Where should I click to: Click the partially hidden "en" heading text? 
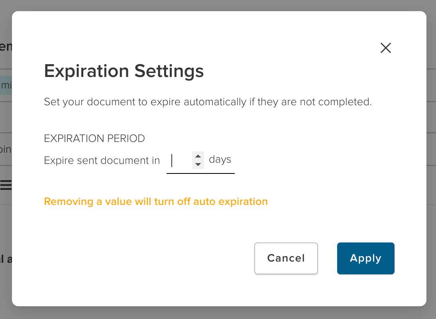point(6,47)
